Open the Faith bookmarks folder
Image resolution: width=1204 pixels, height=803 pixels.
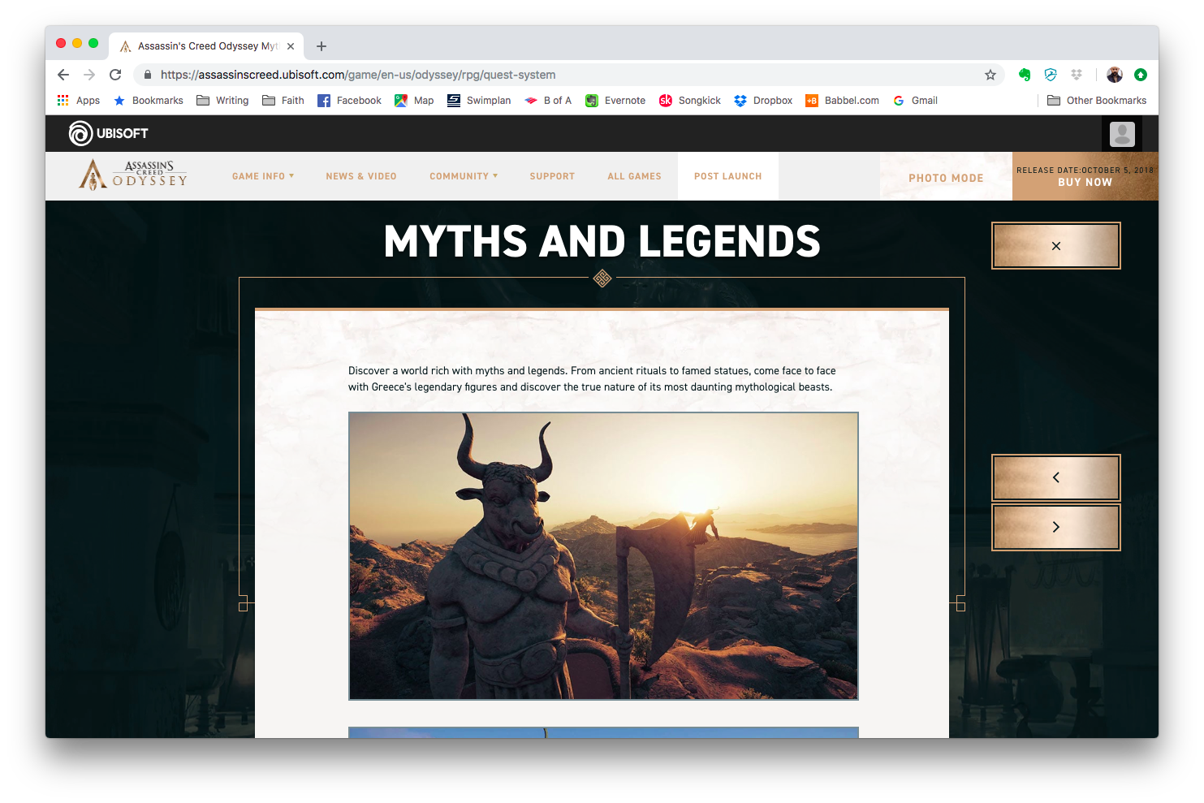283,101
